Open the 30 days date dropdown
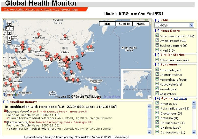 tap(174, 25)
